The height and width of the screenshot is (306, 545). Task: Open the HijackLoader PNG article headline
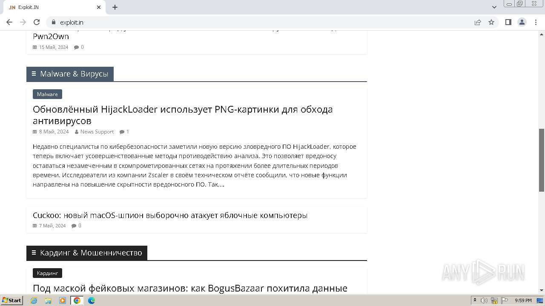point(183,115)
